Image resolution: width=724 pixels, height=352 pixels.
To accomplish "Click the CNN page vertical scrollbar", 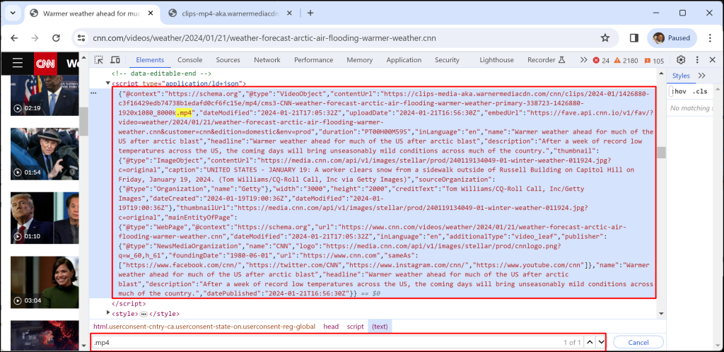I will click(x=84, y=120).
